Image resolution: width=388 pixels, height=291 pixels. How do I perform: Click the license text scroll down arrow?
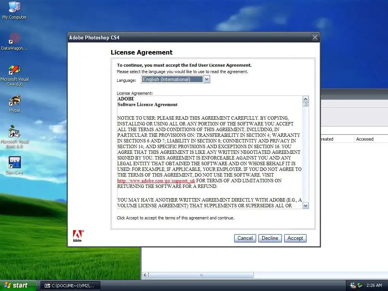coord(306,206)
